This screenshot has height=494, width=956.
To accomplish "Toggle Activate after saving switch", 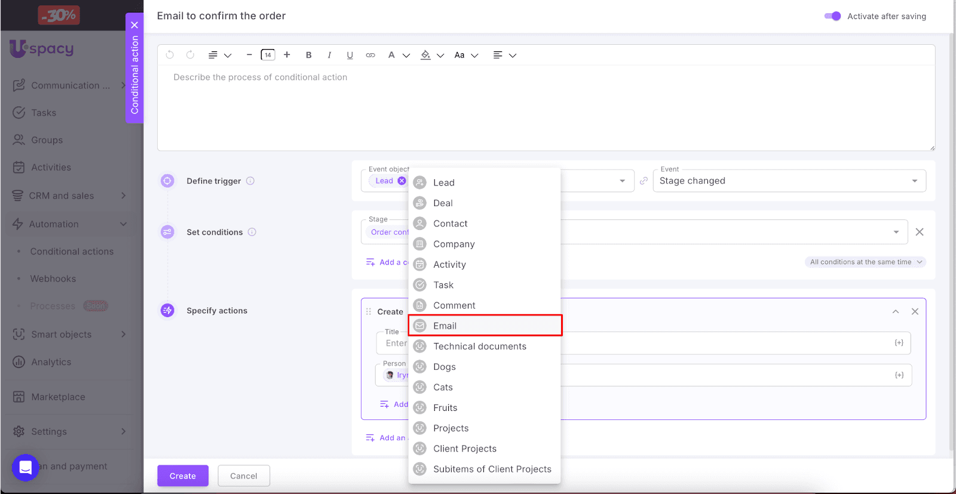I will point(832,16).
